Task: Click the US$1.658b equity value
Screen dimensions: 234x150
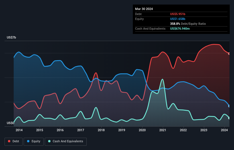Action: click(178, 19)
